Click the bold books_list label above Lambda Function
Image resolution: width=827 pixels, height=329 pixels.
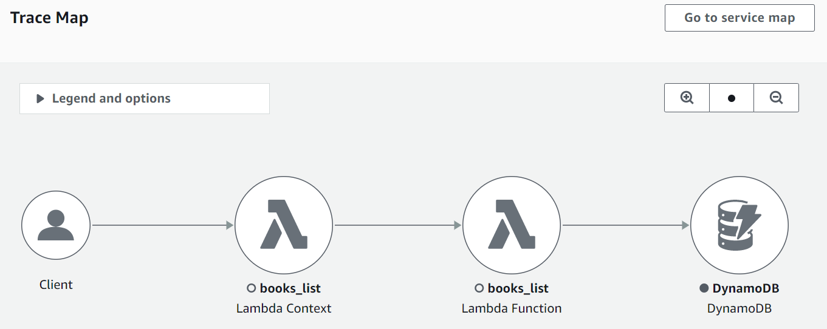[518, 288]
